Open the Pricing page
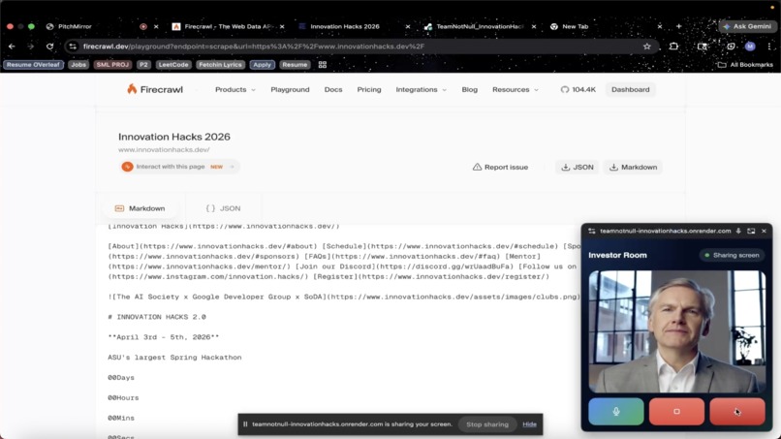The width and height of the screenshot is (781, 439). [x=368, y=90]
